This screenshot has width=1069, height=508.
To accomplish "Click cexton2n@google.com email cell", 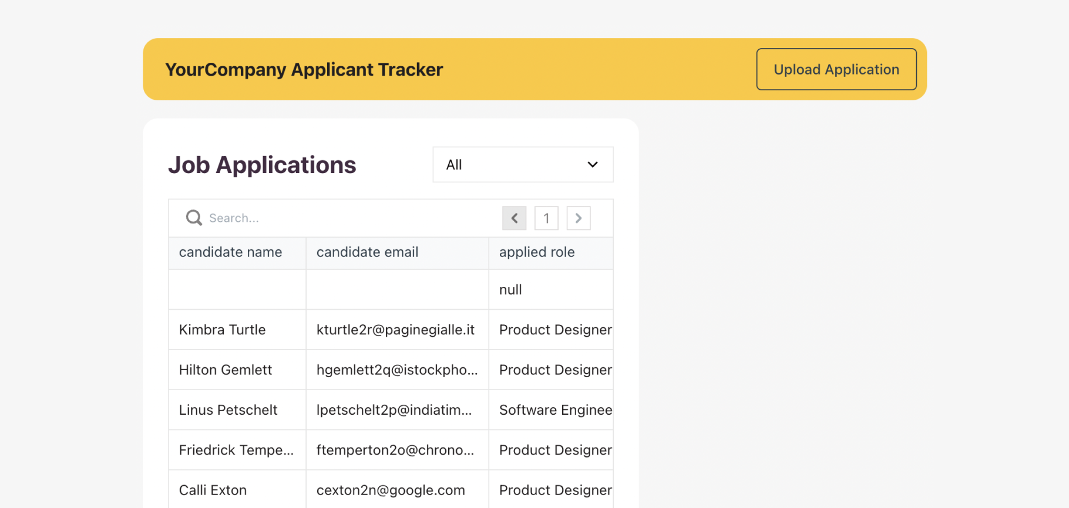I will coord(397,490).
